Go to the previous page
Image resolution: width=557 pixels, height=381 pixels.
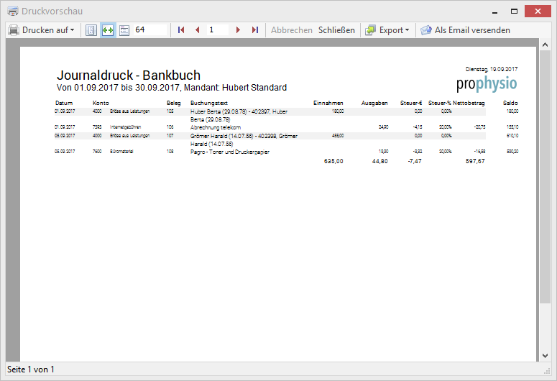click(198, 30)
